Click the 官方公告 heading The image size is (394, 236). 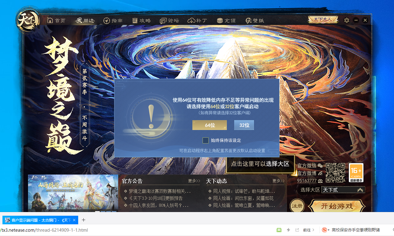pyautogui.click(x=132, y=181)
